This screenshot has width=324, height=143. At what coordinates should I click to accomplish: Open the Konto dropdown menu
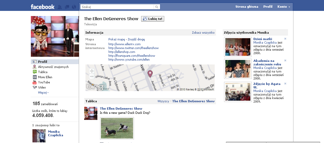[x=284, y=7]
